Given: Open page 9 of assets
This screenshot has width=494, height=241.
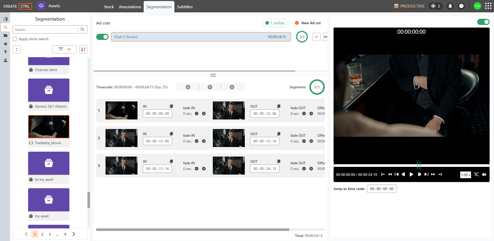Looking at the screenshot, I should [x=65, y=234].
